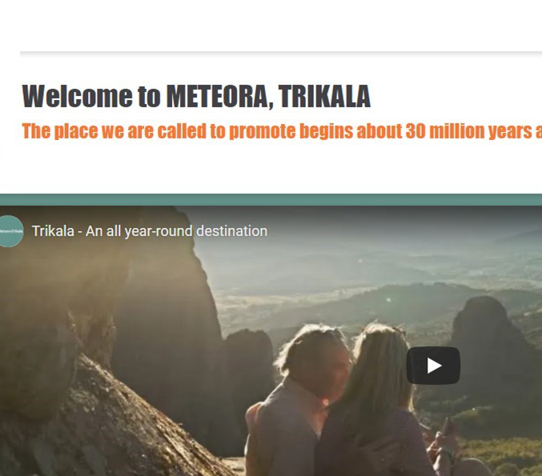
Task: Click the gray horizontal divider line
Action: pos(281,53)
